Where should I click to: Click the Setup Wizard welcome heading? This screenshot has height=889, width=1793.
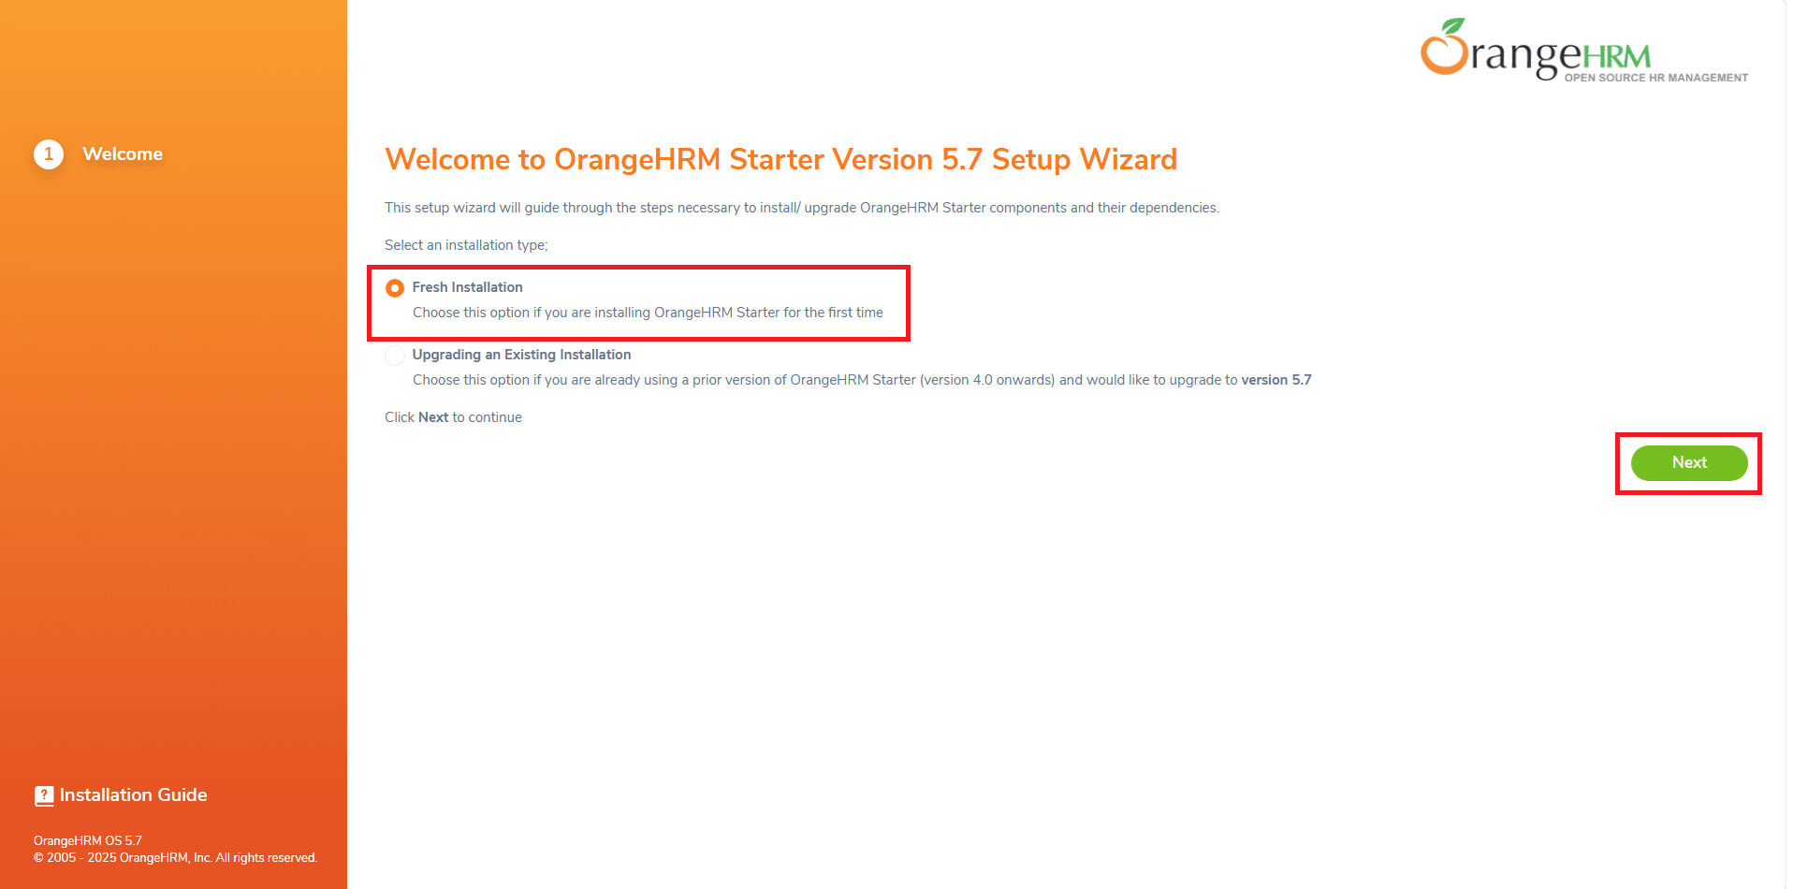(780, 160)
